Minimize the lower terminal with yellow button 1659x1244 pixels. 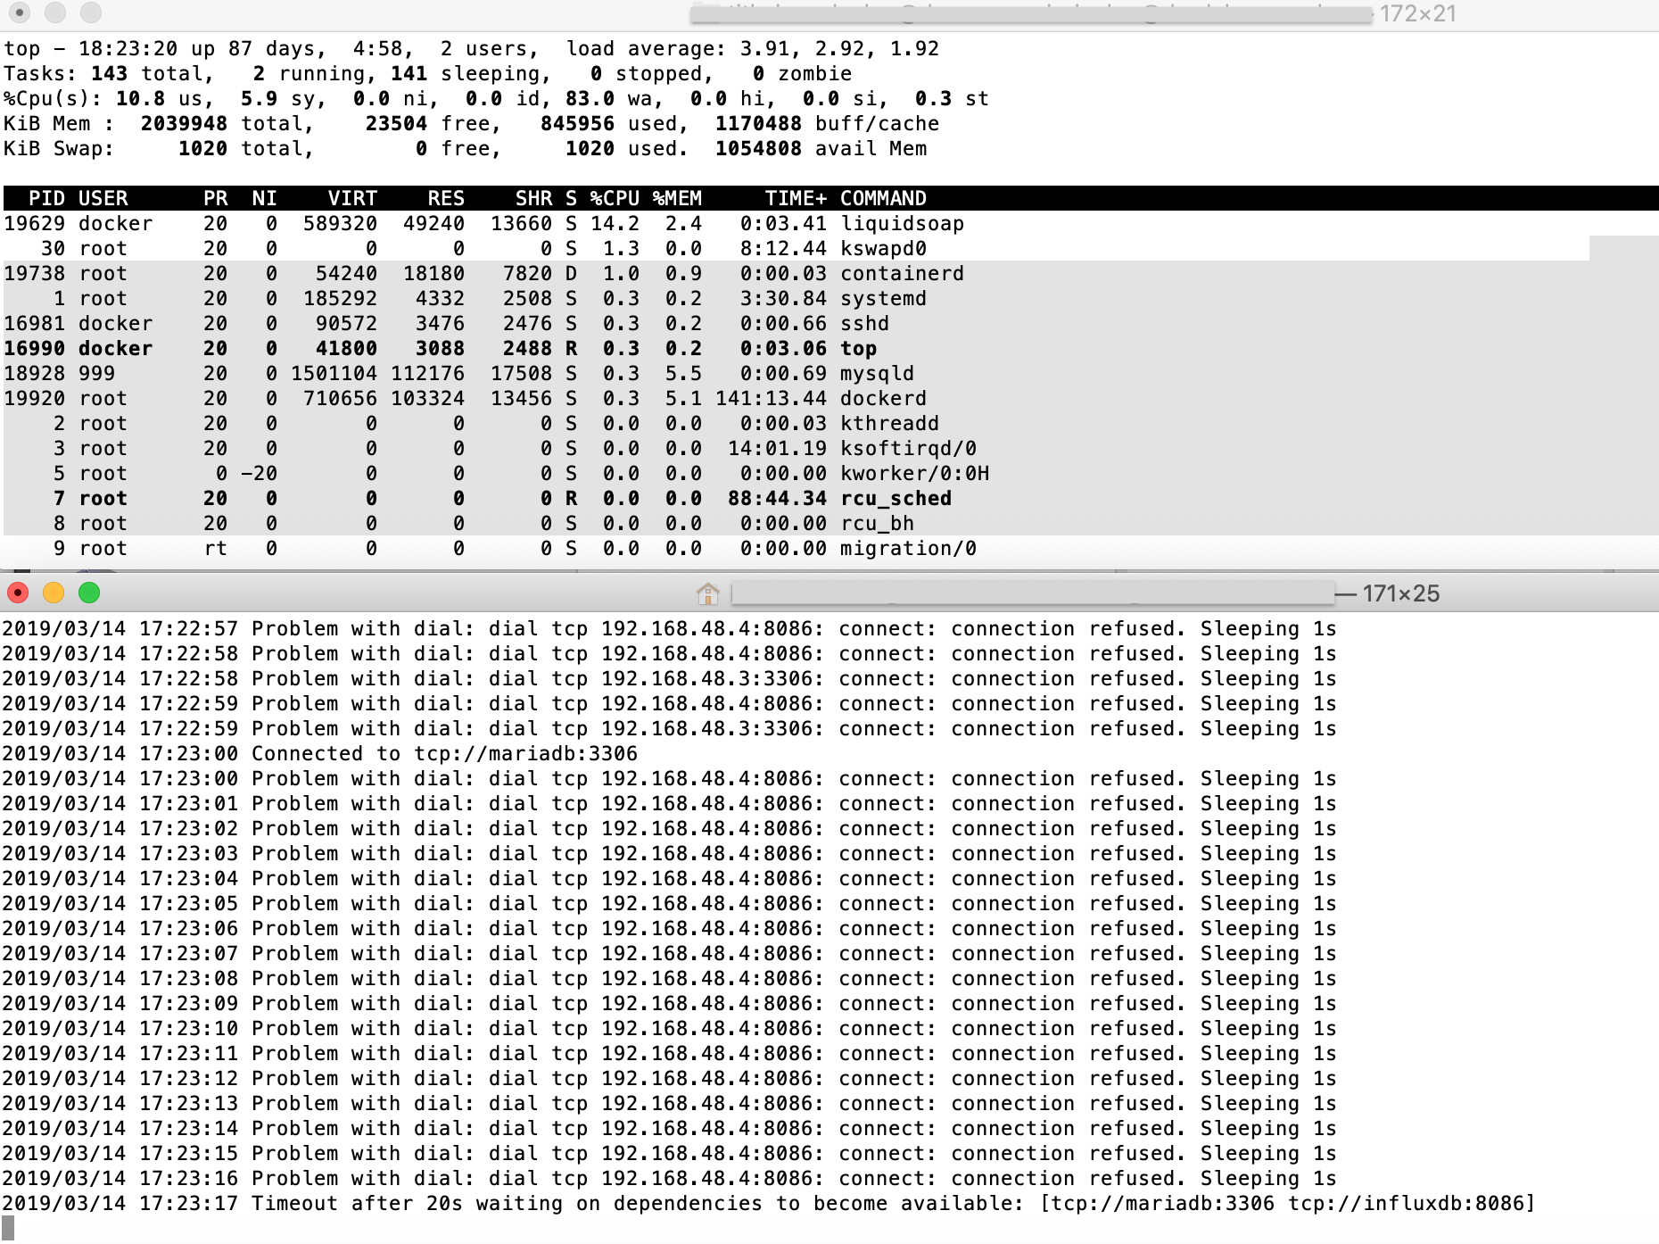[x=54, y=593]
